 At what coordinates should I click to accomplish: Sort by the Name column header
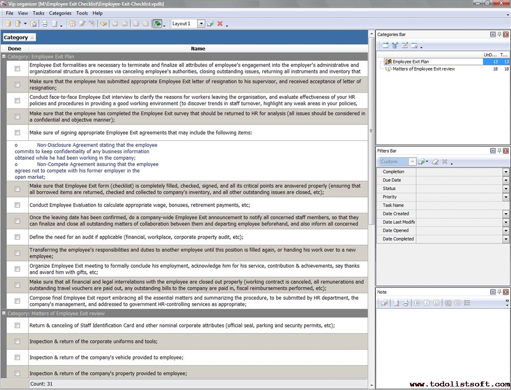(x=198, y=49)
